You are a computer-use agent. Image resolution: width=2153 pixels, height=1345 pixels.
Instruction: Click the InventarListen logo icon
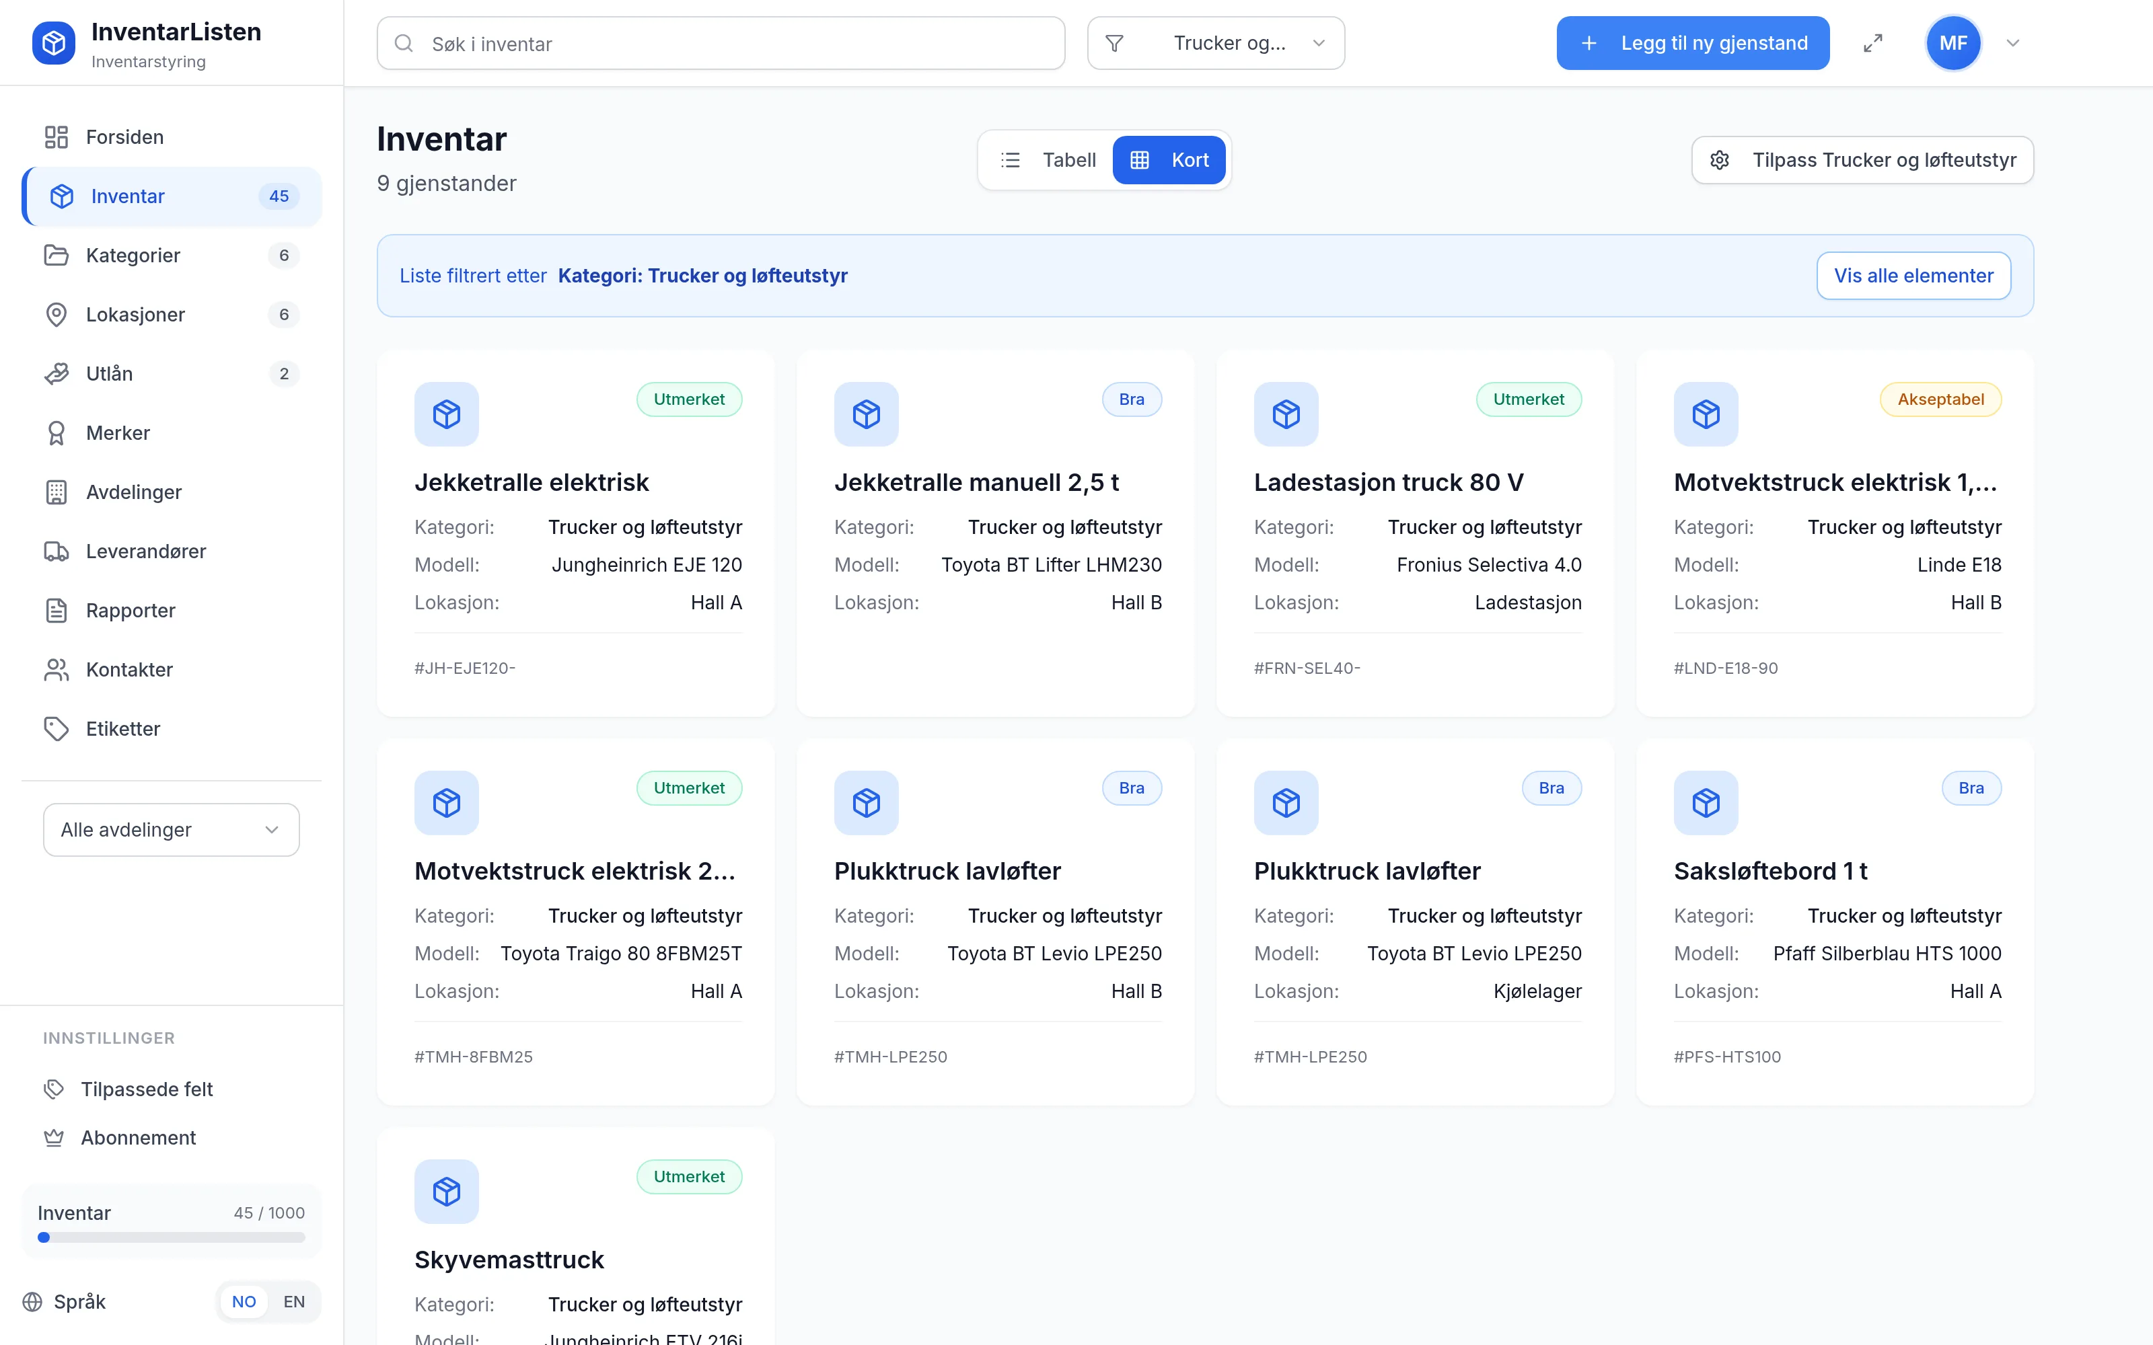(x=53, y=42)
